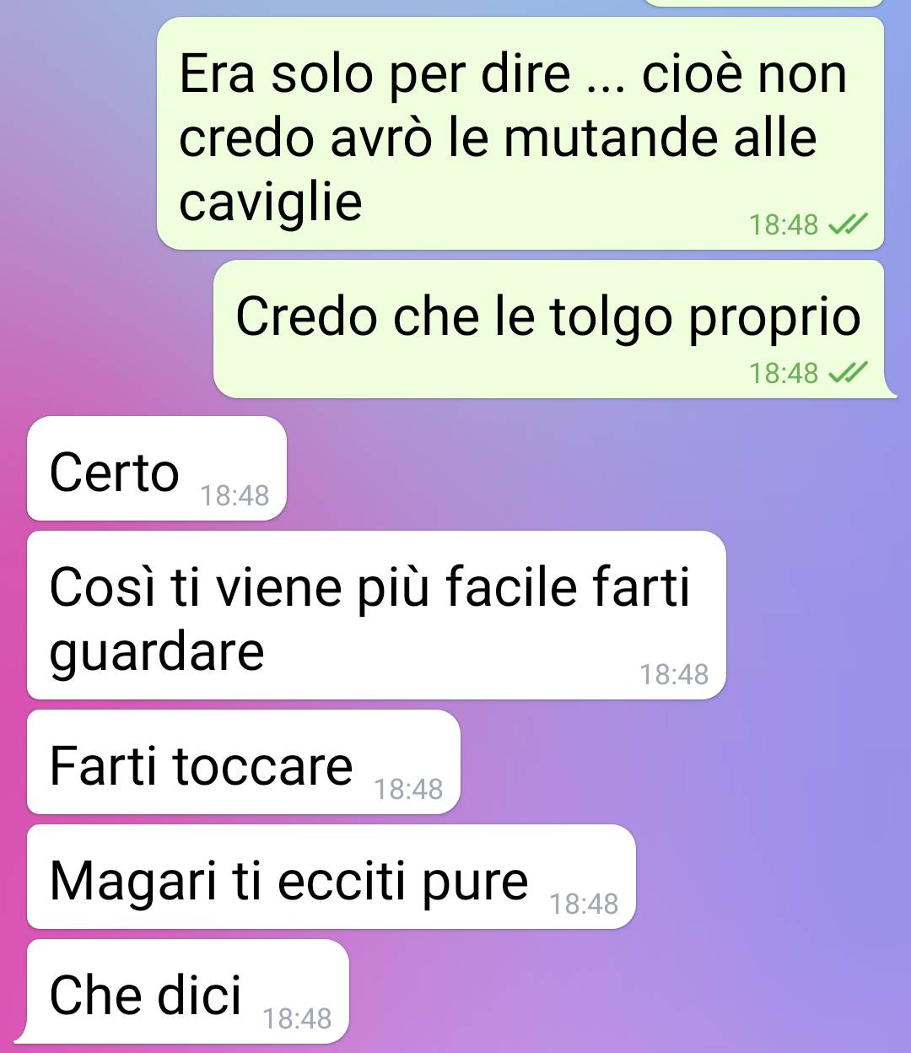
Task: Tap the timestamp on the 'Magari ti ecciti pure' message
Action: pos(584,904)
